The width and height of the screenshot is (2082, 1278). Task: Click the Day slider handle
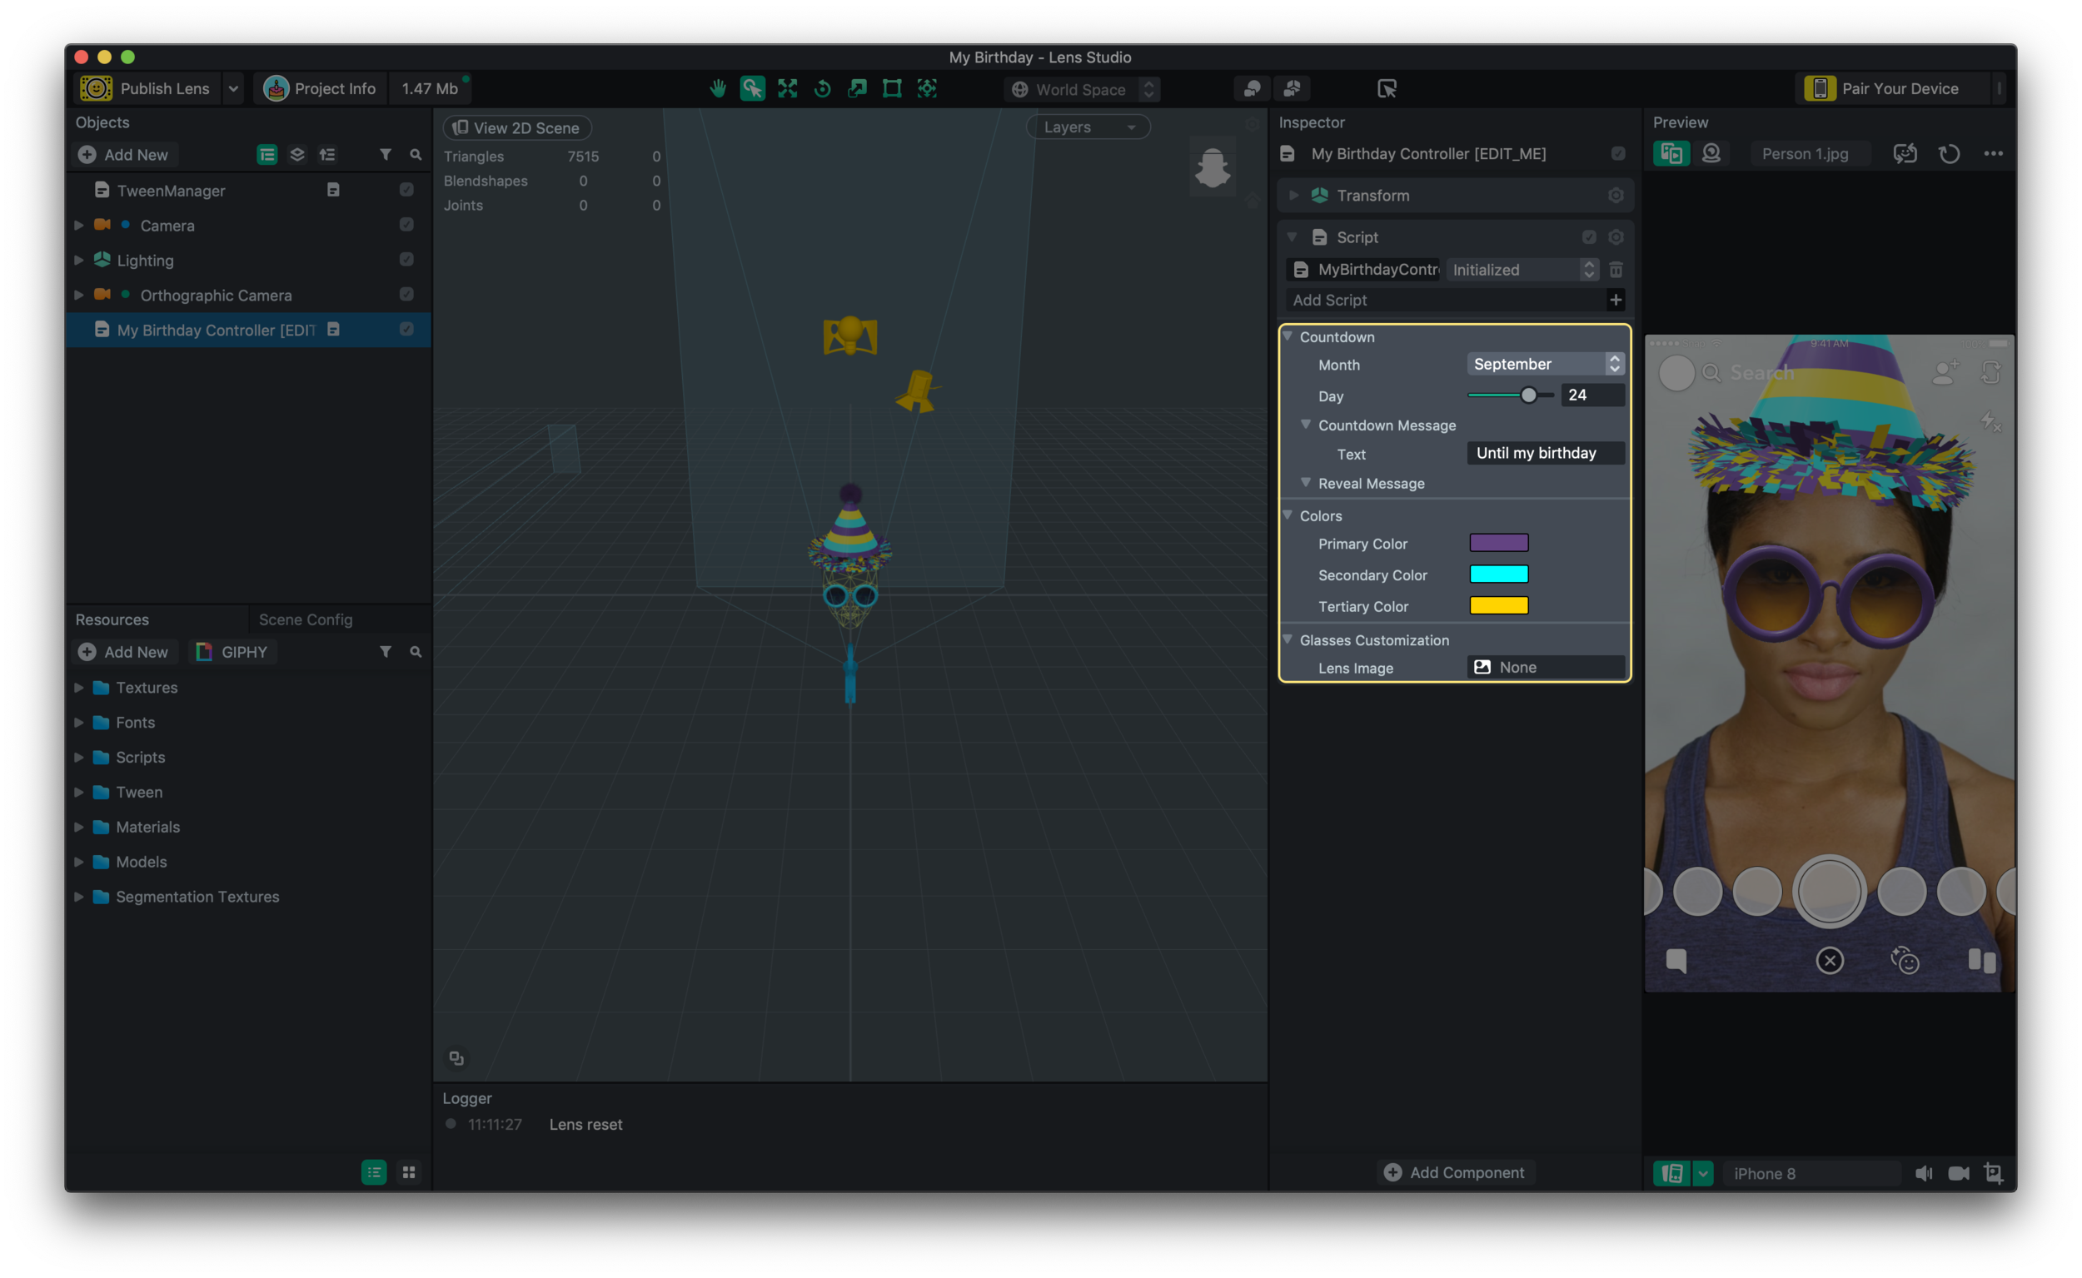[x=1528, y=395]
